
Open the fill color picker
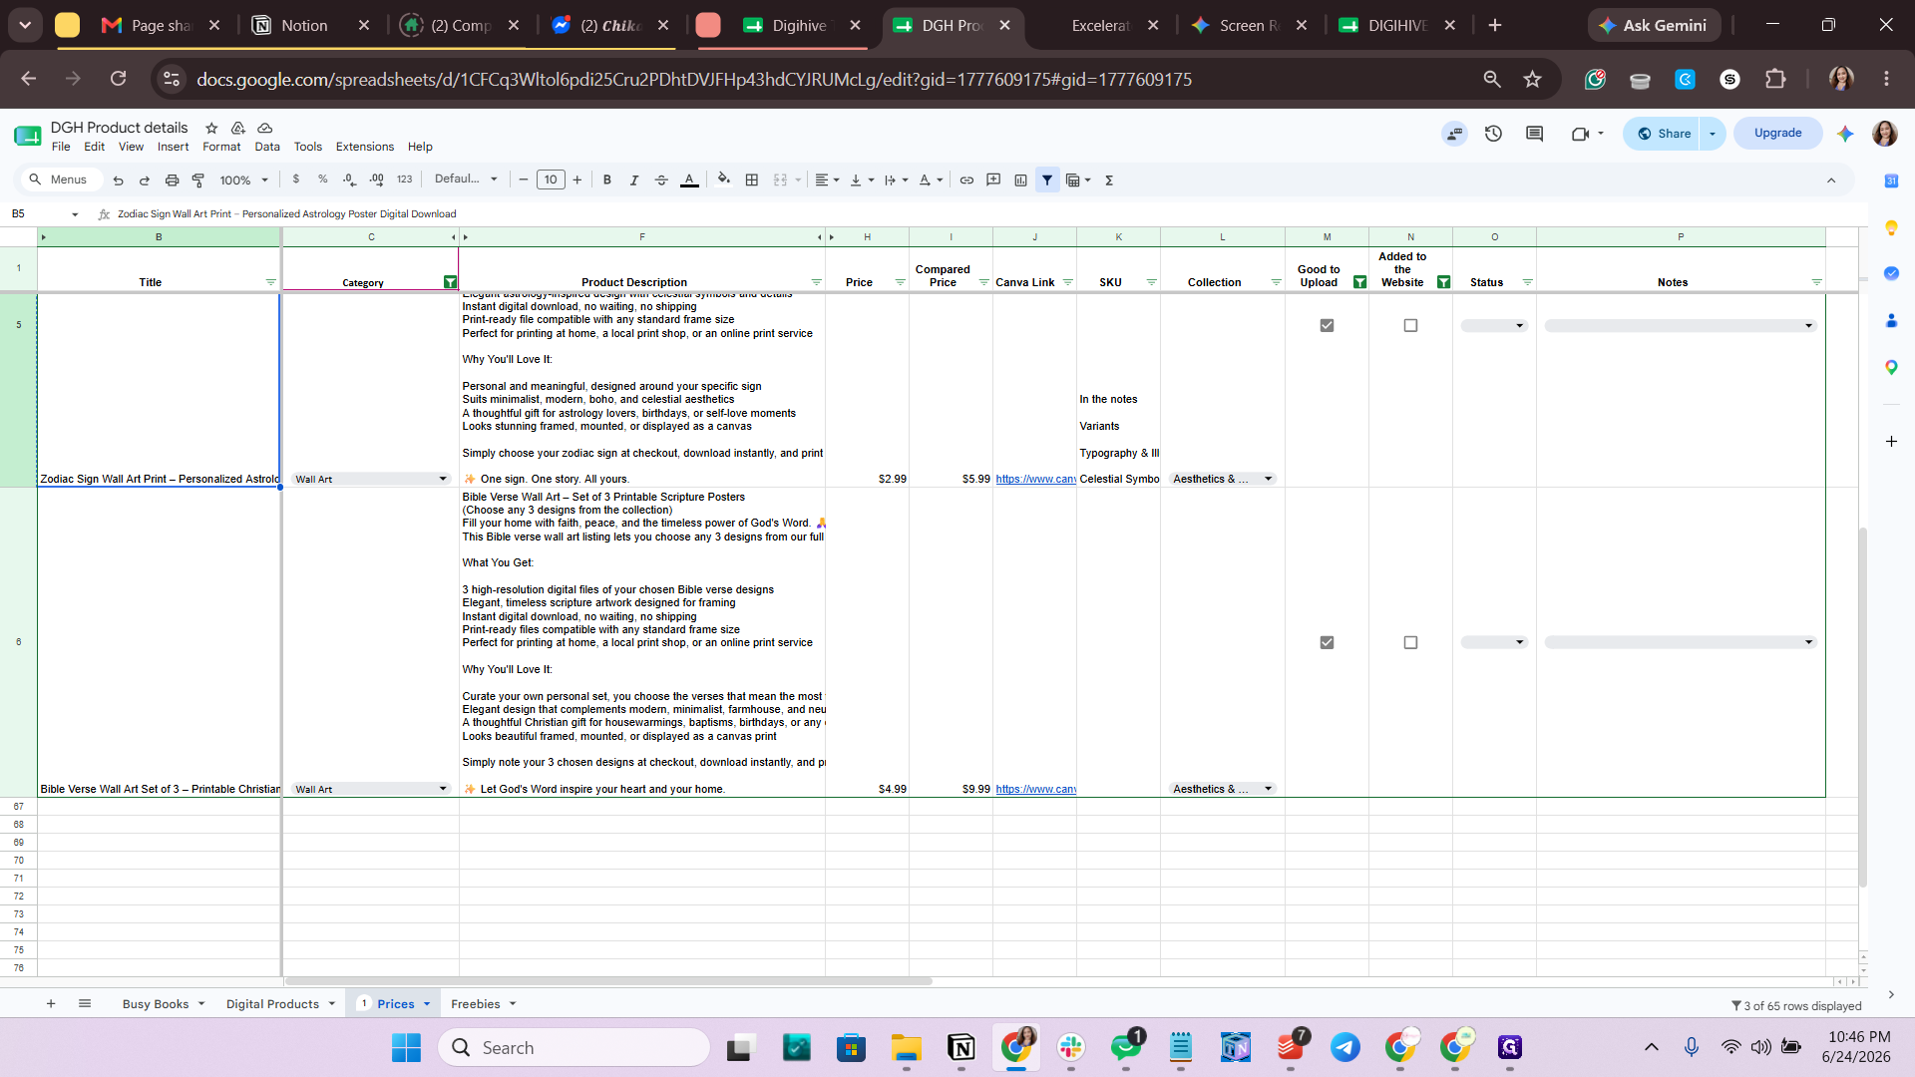coord(724,179)
